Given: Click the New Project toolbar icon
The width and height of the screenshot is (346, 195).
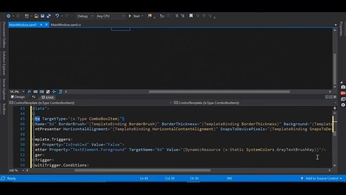Looking at the screenshot, I should (26, 16).
